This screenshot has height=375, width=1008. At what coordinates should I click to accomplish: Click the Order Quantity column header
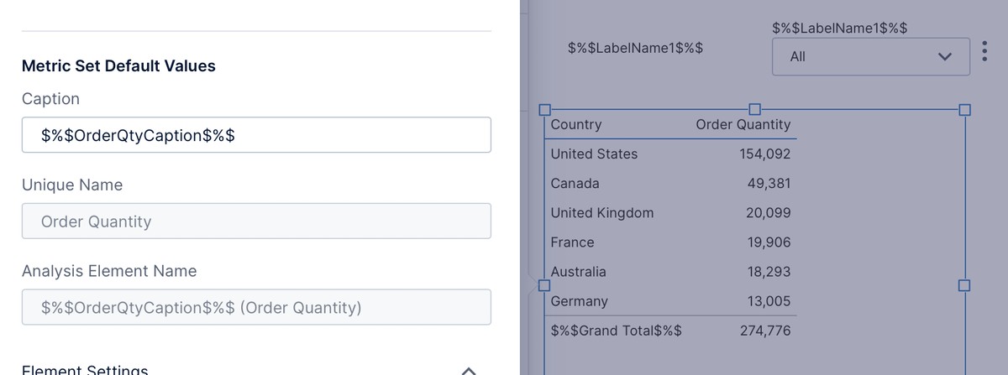[x=743, y=125]
